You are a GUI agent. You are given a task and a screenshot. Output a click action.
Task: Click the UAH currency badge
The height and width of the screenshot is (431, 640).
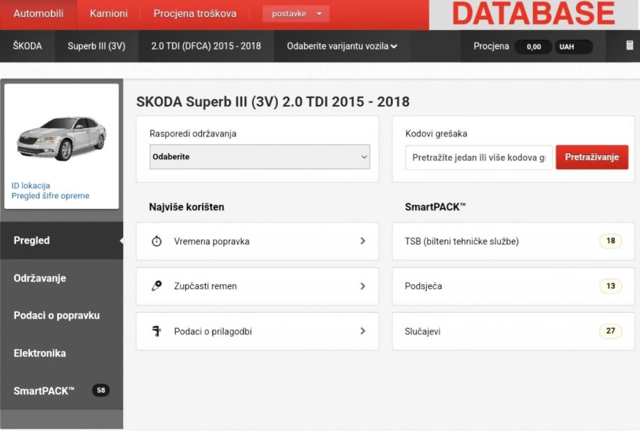tap(573, 47)
